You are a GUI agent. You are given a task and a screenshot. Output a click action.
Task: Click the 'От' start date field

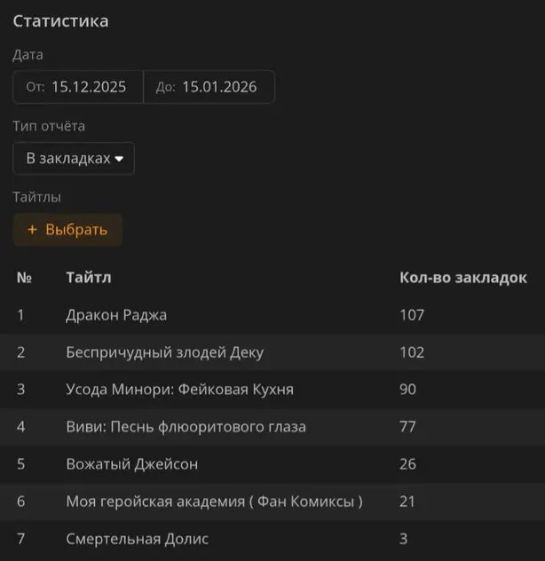click(78, 87)
